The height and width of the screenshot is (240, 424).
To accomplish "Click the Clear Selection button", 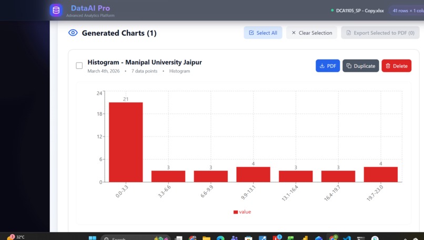I will pyautogui.click(x=311, y=33).
